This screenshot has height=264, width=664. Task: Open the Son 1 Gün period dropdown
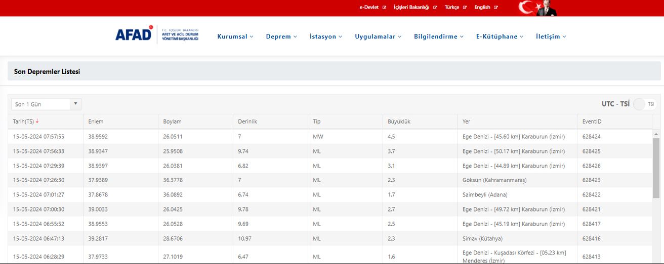click(46, 104)
